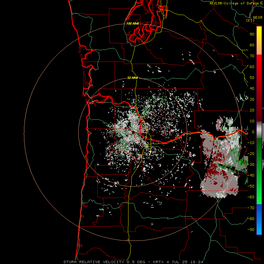
Task: Select the -70 value on the velocity scale
Action: [251, 208]
